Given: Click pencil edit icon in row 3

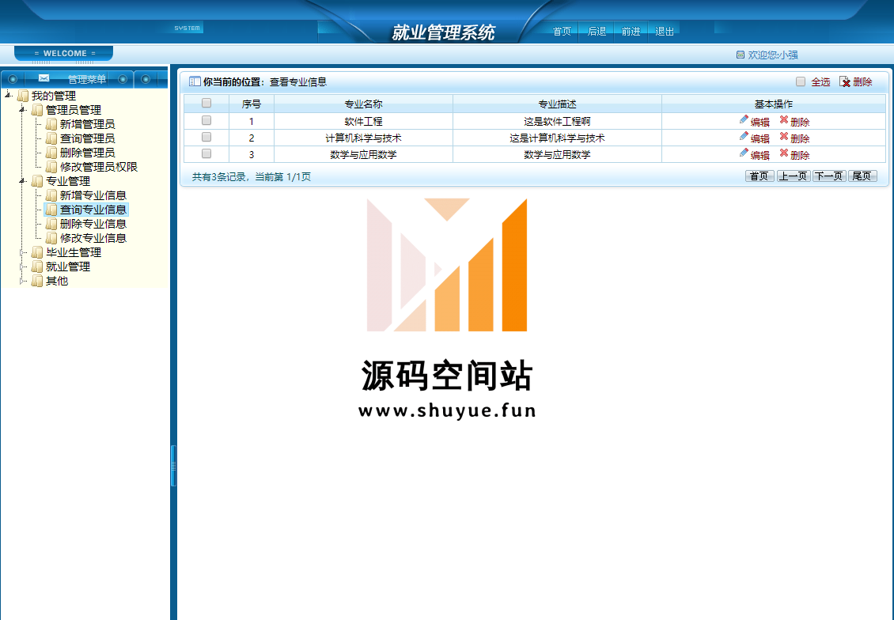Looking at the screenshot, I should point(744,153).
